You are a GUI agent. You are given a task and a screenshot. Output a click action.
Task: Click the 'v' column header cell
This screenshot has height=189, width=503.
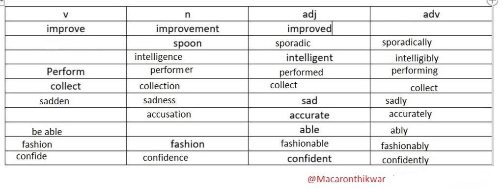[65, 14]
